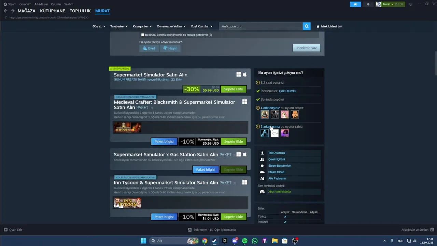Screen dimensions: 437x246
Task: Open Medieval Crafter Blacksmith game thumbnail
Action: (x=127, y=127)
